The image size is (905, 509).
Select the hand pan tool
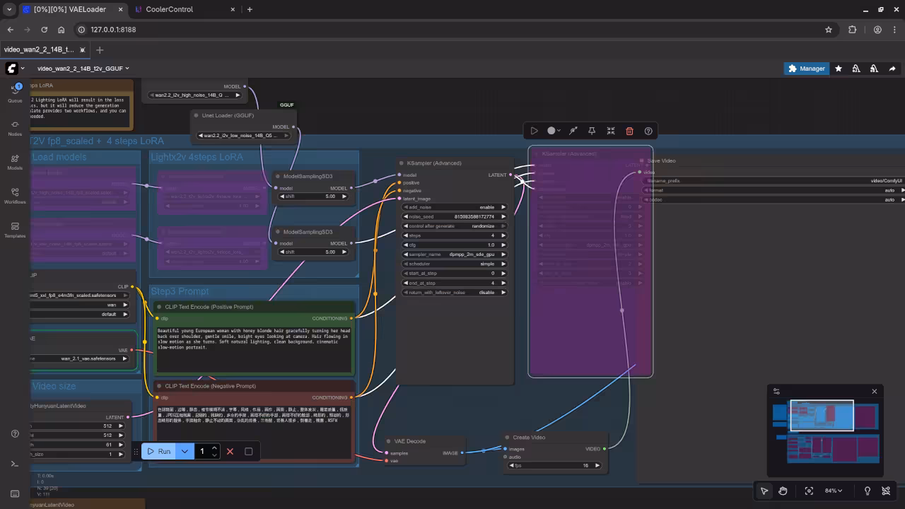[783, 491]
